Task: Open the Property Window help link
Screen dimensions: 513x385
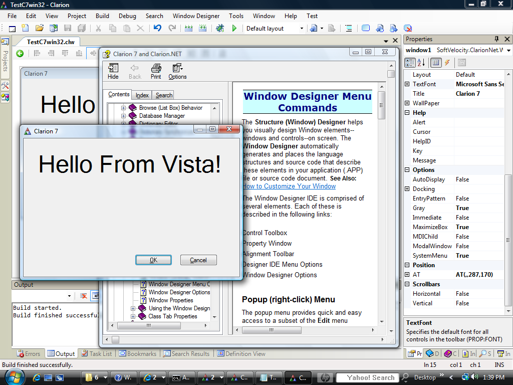Action: [x=268, y=243]
